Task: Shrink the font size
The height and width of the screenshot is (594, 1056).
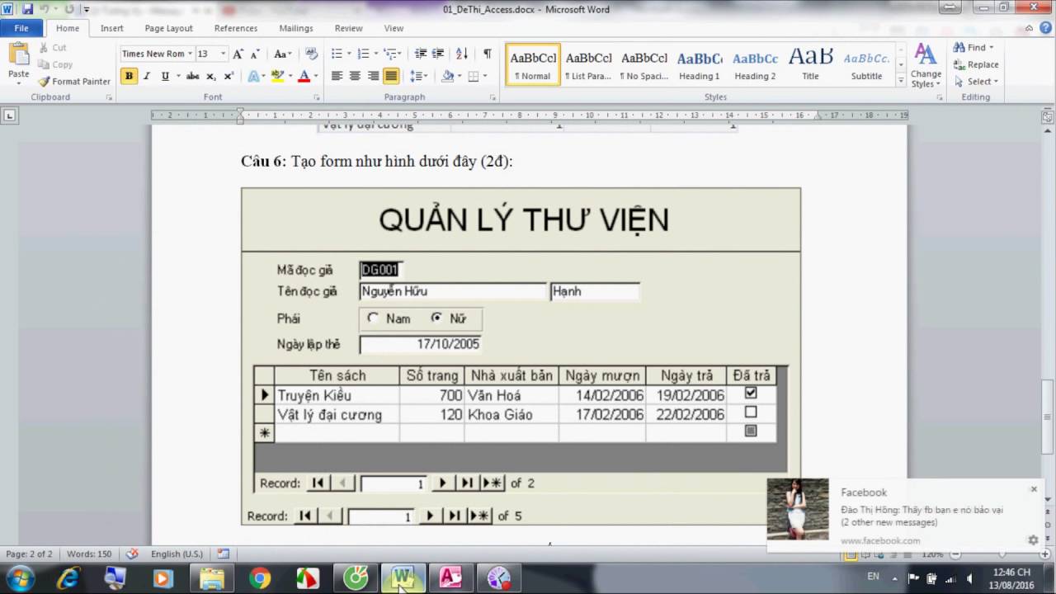Action: pos(257,54)
